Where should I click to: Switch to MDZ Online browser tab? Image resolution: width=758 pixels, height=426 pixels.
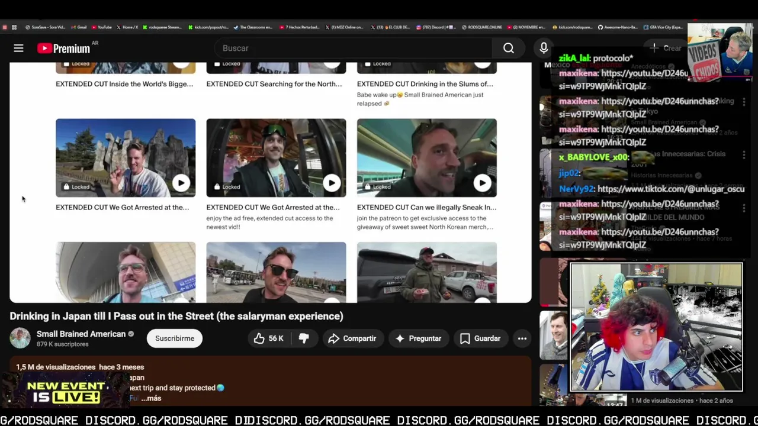pyautogui.click(x=345, y=27)
